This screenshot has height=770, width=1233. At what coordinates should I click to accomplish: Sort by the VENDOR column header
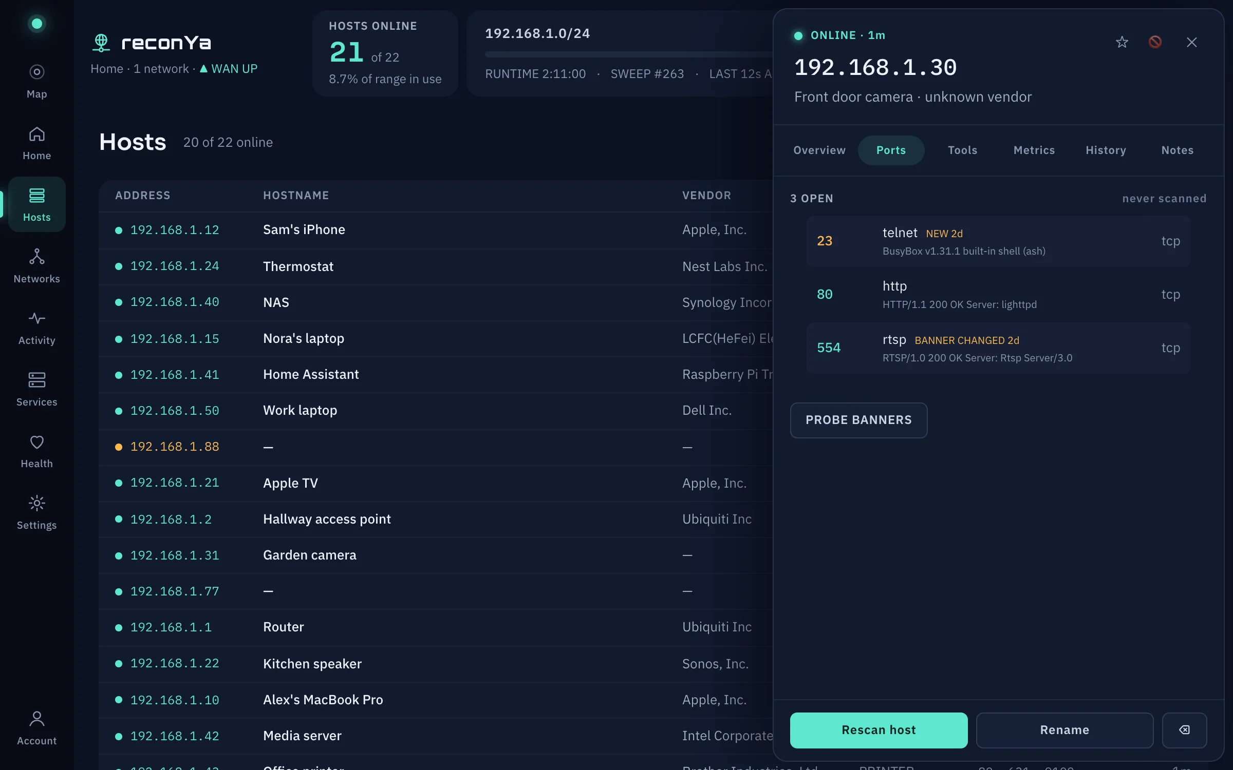[x=706, y=196]
